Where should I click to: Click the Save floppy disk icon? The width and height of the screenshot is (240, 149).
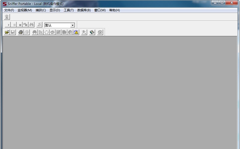[13, 32]
